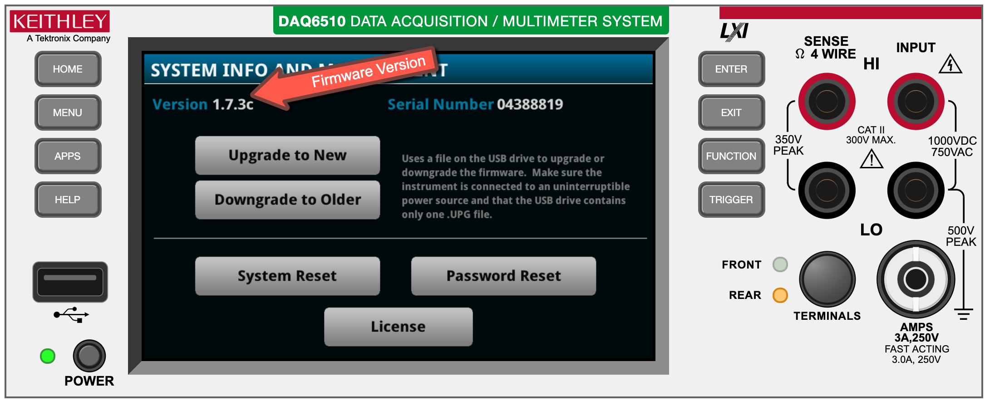This screenshot has width=985, height=401.
Task: Open the MENU key
Action: (68, 112)
